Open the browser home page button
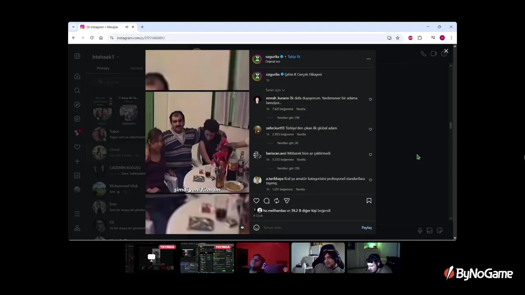Viewport: 525px width, 295px height. pos(101,38)
